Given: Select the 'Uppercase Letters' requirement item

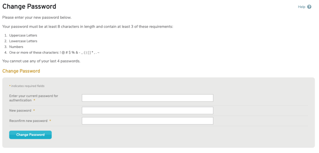Looking at the screenshot, I should click(23, 35).
